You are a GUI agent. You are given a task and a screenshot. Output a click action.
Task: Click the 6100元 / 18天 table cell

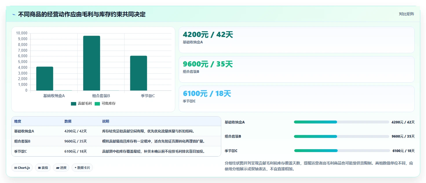coord(76,151)
